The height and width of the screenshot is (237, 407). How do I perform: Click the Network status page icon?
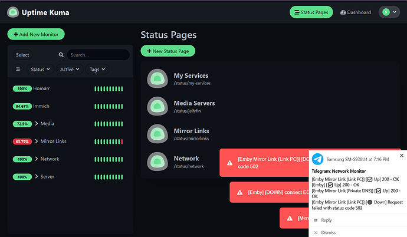coord(157,162)
